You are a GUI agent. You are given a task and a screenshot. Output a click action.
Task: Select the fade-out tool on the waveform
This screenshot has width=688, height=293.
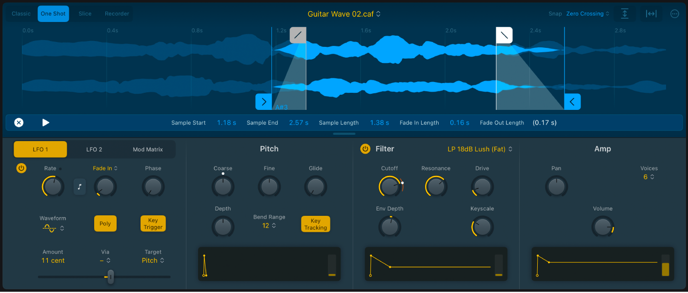(504, 35)
